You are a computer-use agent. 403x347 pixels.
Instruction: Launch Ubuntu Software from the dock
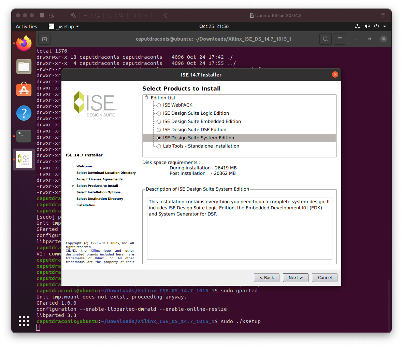point(24,89)
